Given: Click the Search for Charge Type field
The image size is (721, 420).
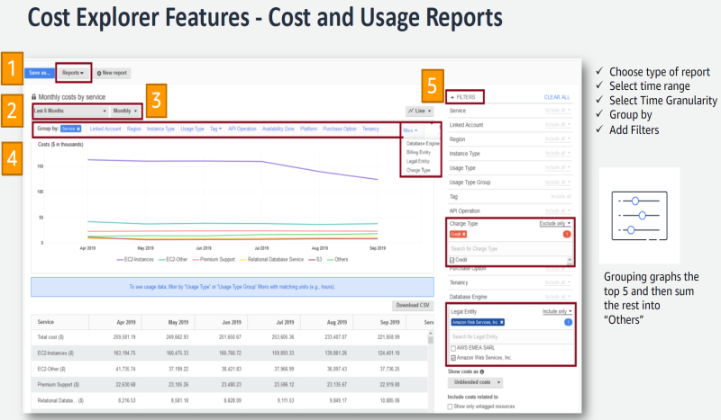Looking at the screenshot, I should pos(510,249).
